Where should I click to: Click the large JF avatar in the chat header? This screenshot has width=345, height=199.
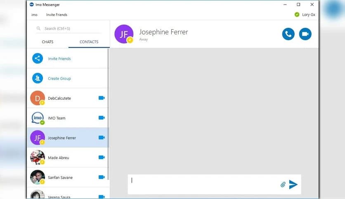(124, 34)
